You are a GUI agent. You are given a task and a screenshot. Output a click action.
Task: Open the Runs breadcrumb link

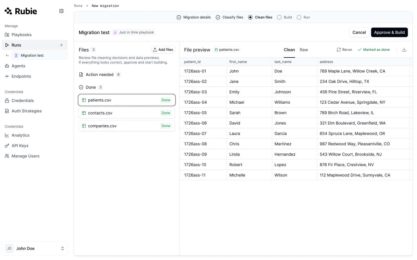click(x=78, y=5)
